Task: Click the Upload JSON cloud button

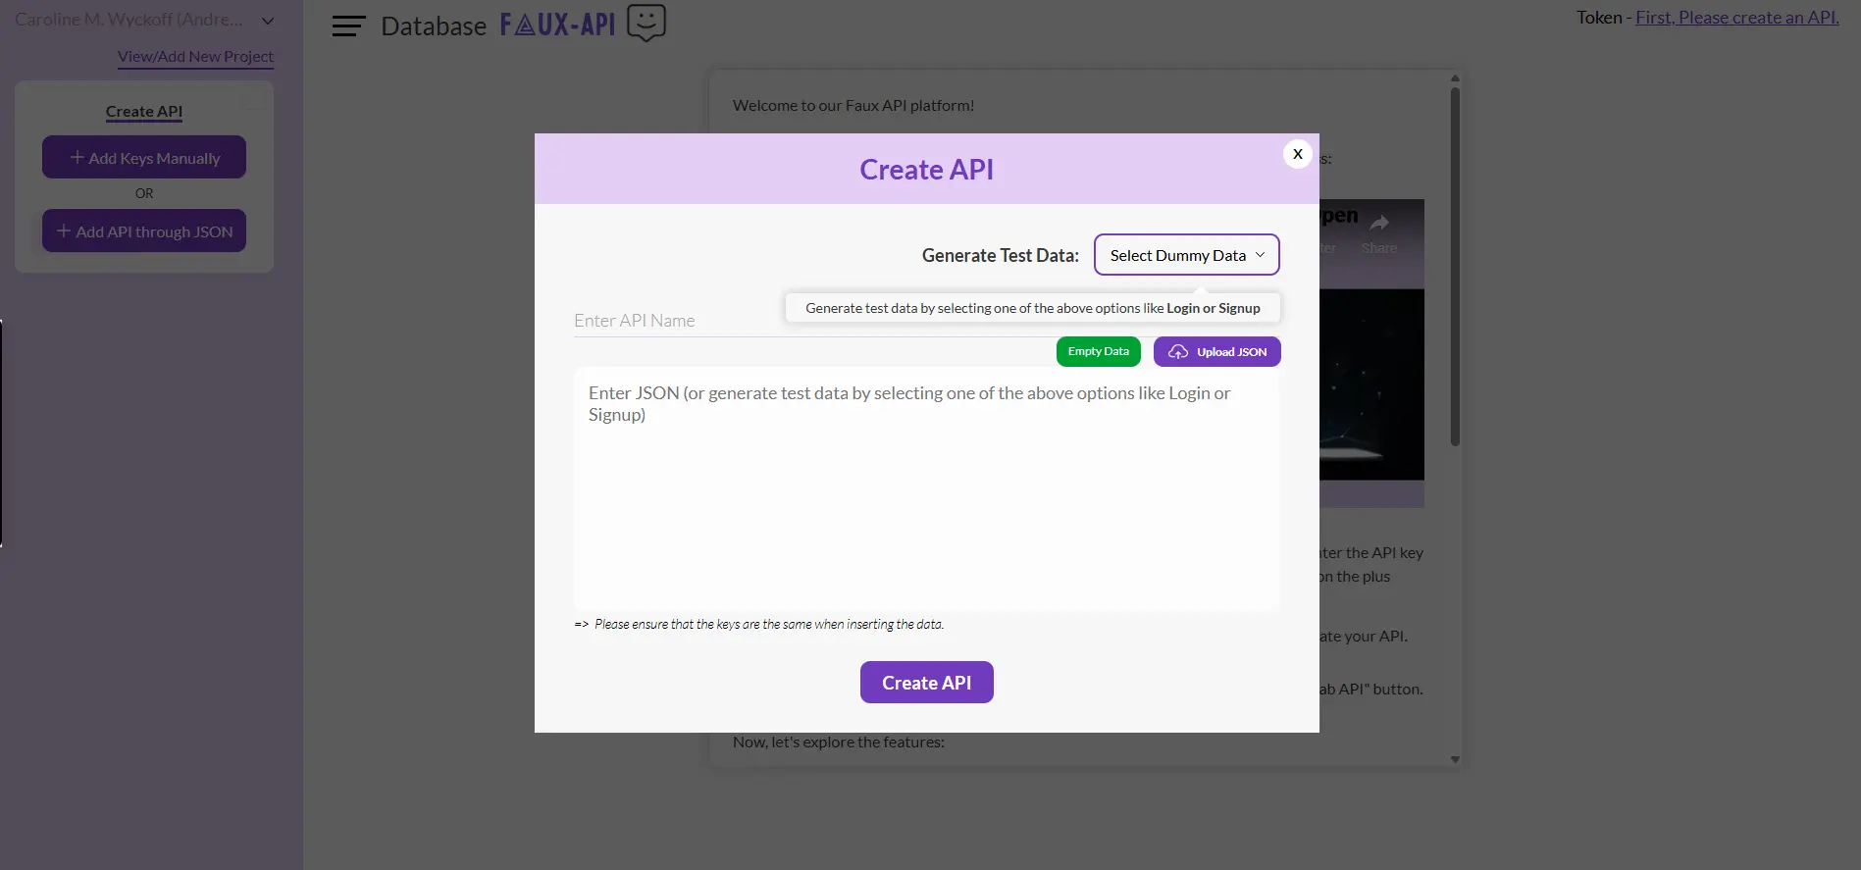Action: point(1216,352)
